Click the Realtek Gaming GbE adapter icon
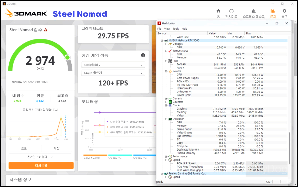Image resolution: width=298 pixels, height=187 pixels. point(166,173)
